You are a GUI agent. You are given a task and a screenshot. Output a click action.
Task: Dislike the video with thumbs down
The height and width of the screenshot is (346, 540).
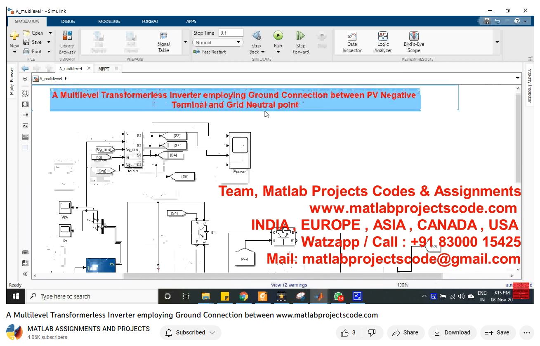click(x=372, y=332)
